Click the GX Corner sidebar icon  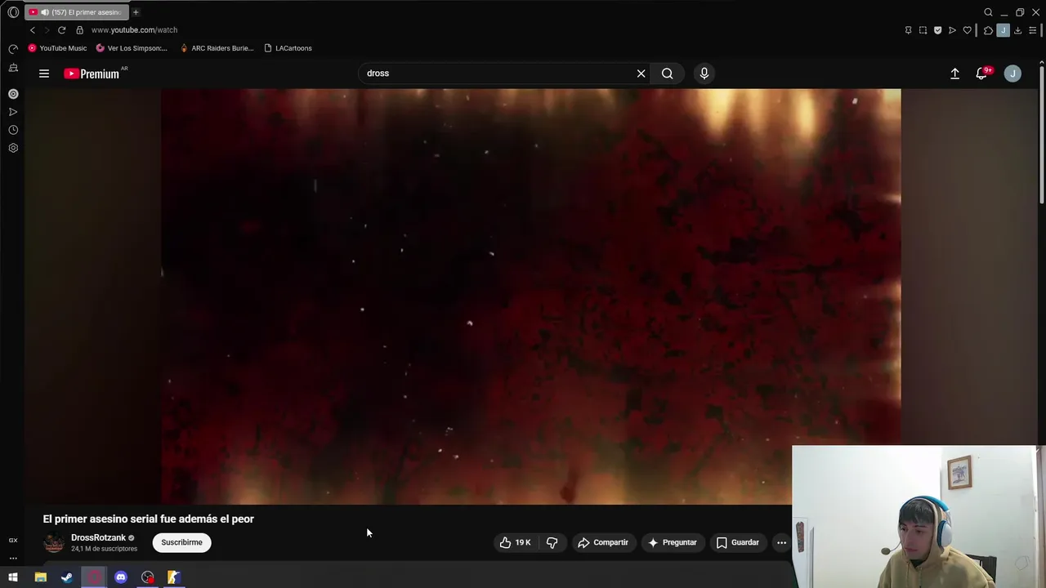pyautogui.click(x=13, y=541)
